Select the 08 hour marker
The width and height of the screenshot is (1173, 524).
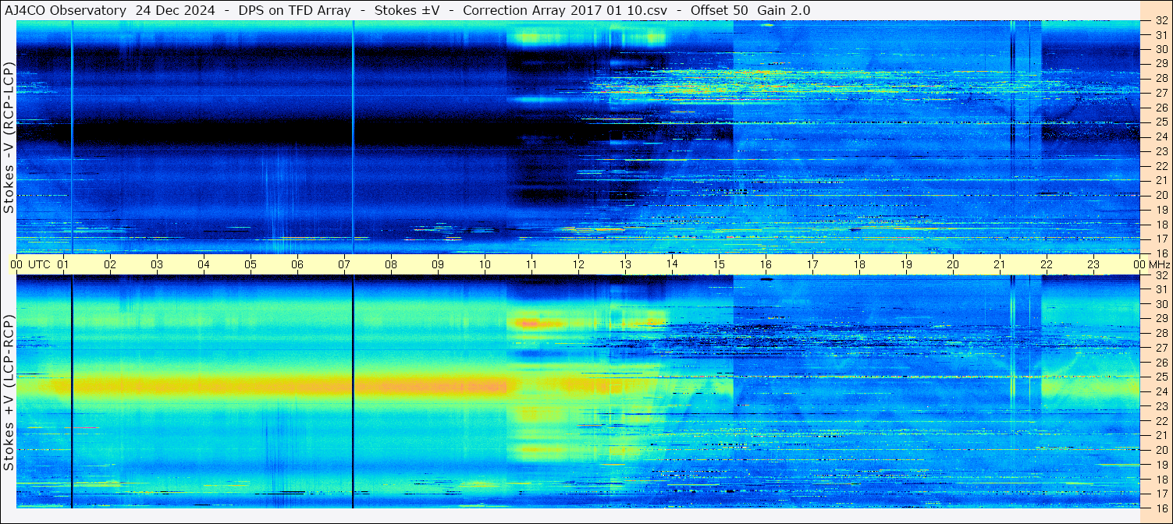pos(391,264)
